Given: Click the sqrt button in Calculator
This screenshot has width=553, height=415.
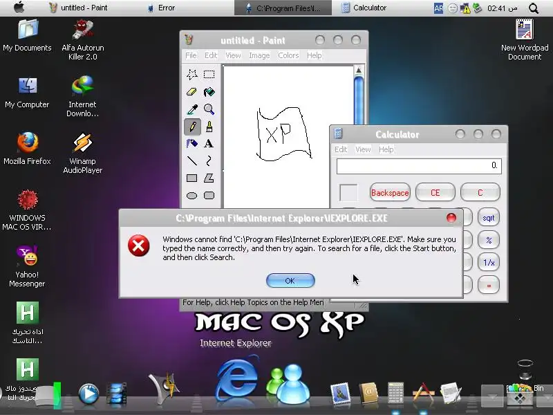Looking at the screenshot, I should (x=489, y=218).
